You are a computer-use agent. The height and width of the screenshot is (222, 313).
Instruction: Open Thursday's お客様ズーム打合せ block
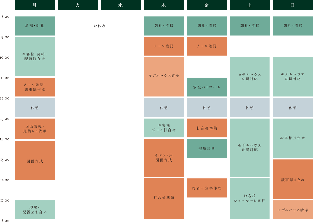coord(164,128)
